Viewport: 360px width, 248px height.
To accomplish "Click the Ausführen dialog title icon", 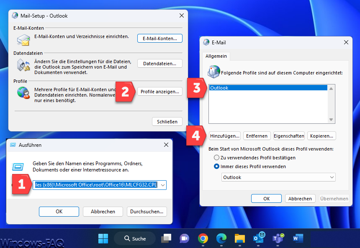I will (x=13, y=145).
